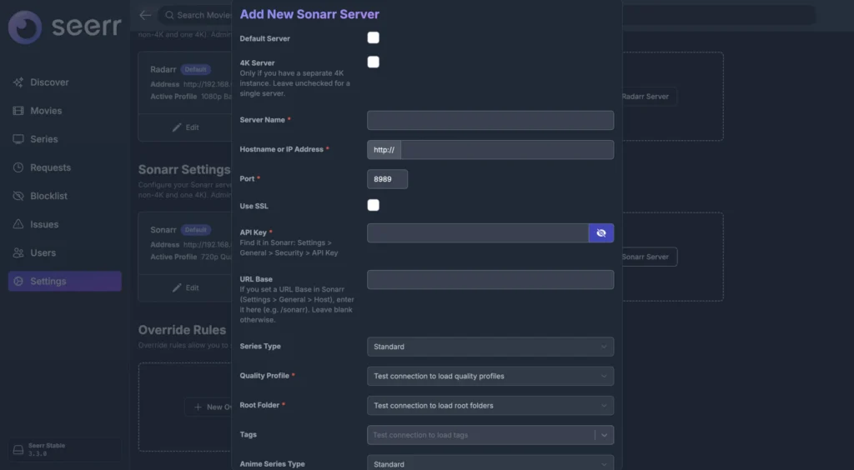Click the search magnifier icon
Screen dimensions: 854x470
pos(169,15)
